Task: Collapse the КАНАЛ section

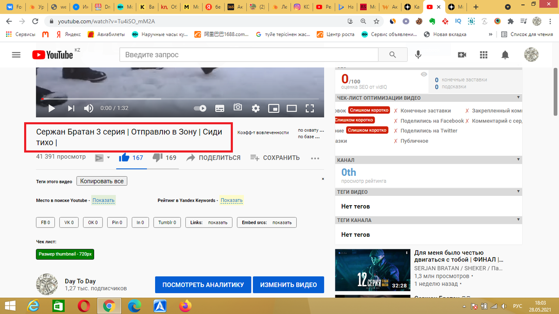Action: (518, 160)
